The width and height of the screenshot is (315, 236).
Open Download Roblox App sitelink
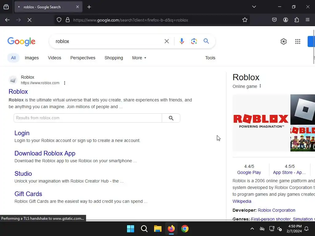[x=45, y=153]
